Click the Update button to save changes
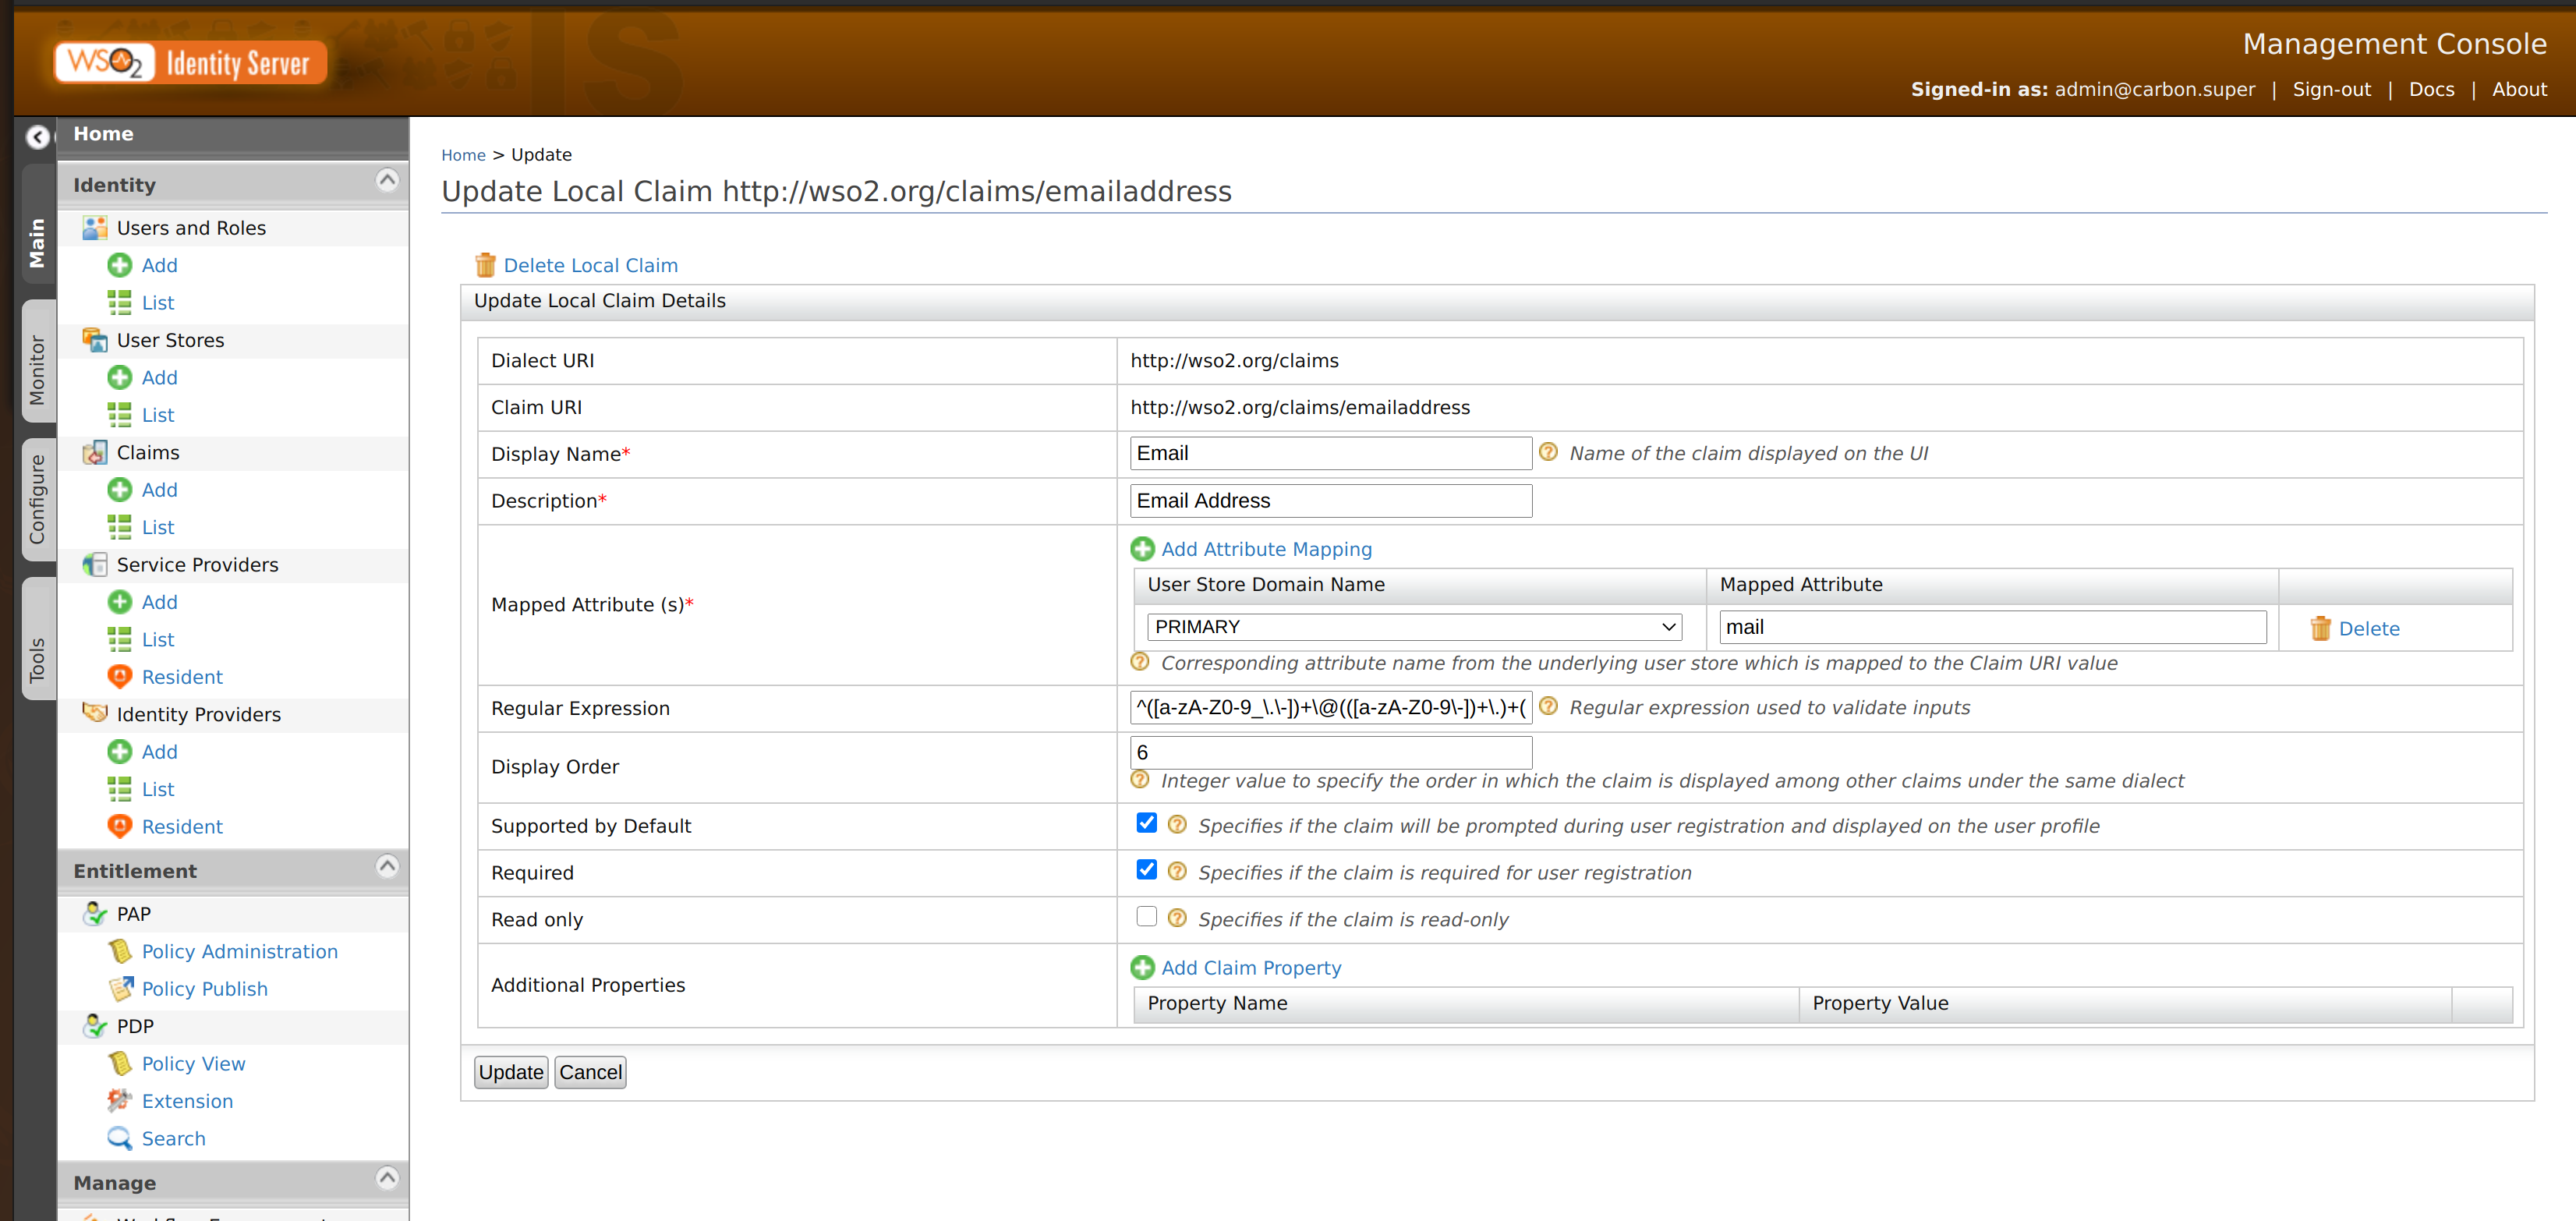 [x=509, y=1071]
